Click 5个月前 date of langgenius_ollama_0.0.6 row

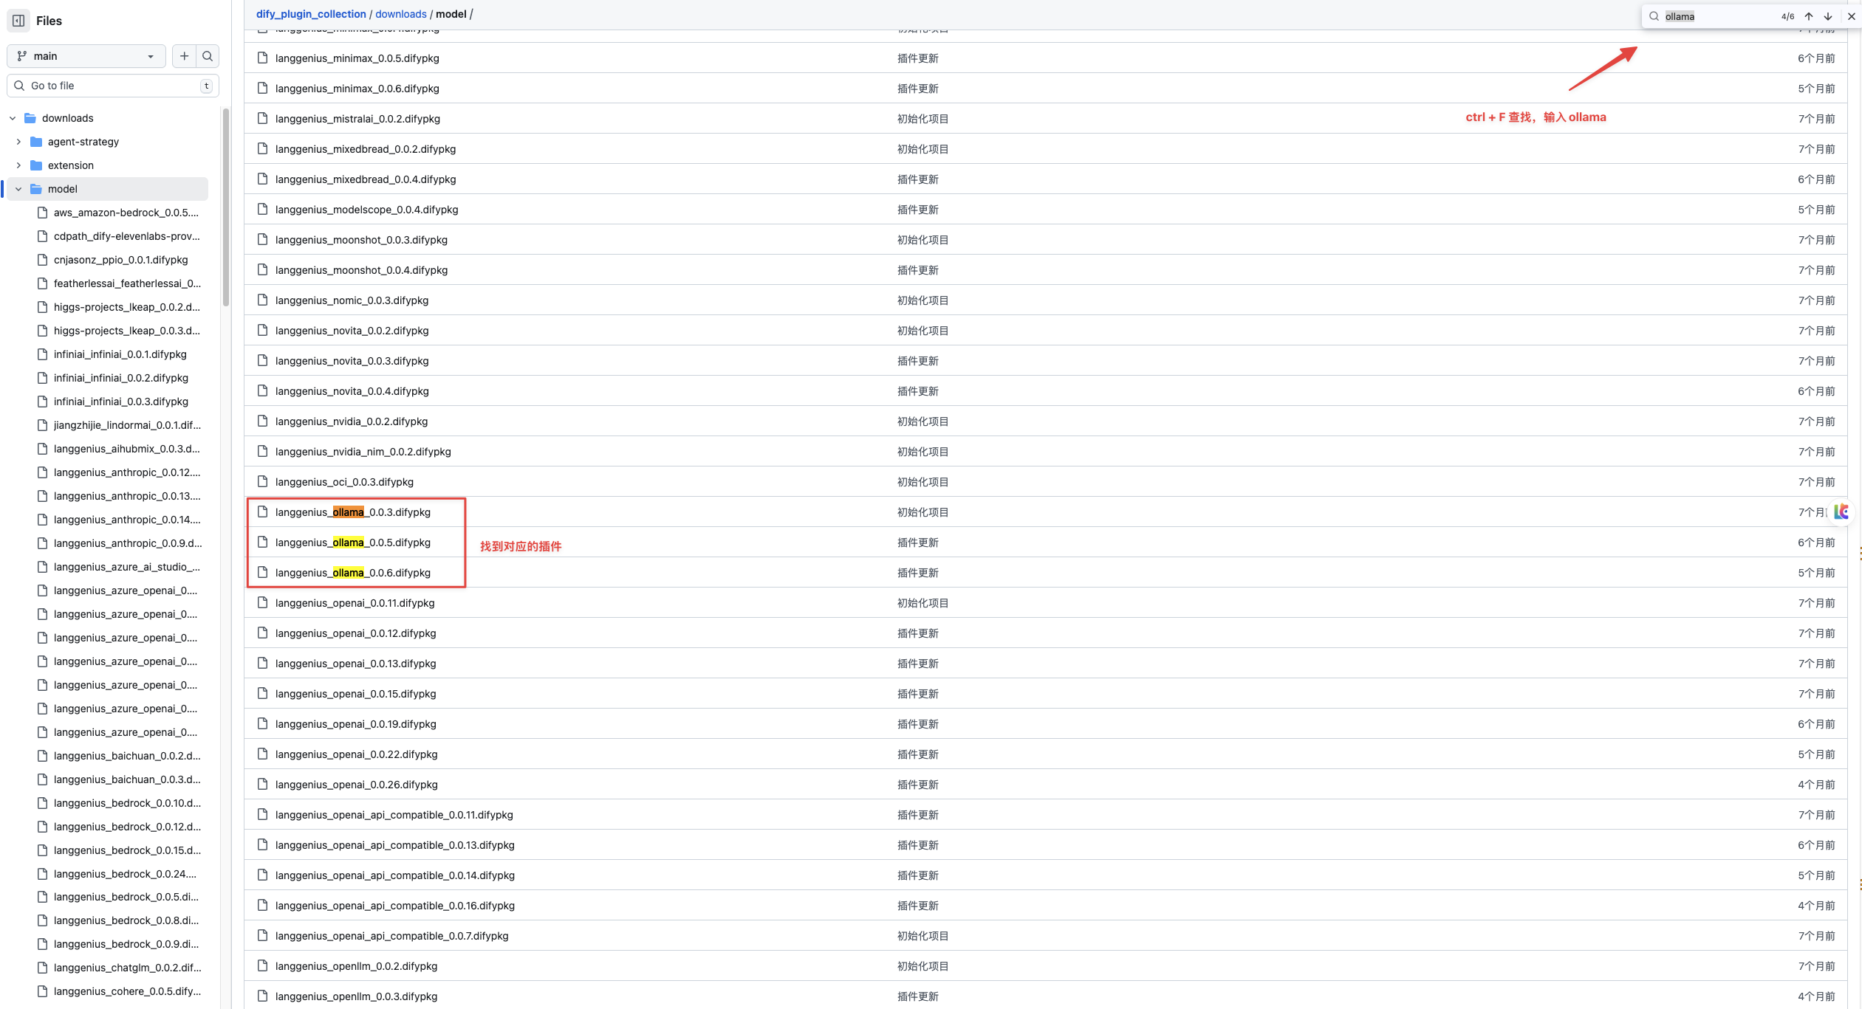[x=1817, y=573]
